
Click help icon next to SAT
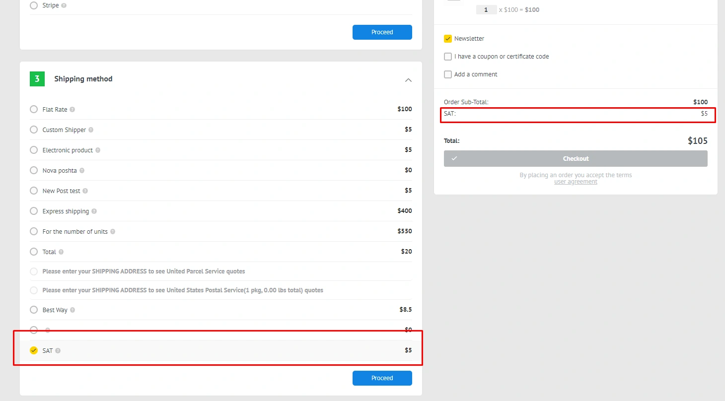click(58, 351)
